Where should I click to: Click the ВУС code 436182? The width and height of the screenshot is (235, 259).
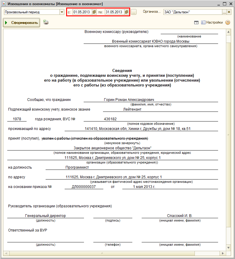coord(110,119)
